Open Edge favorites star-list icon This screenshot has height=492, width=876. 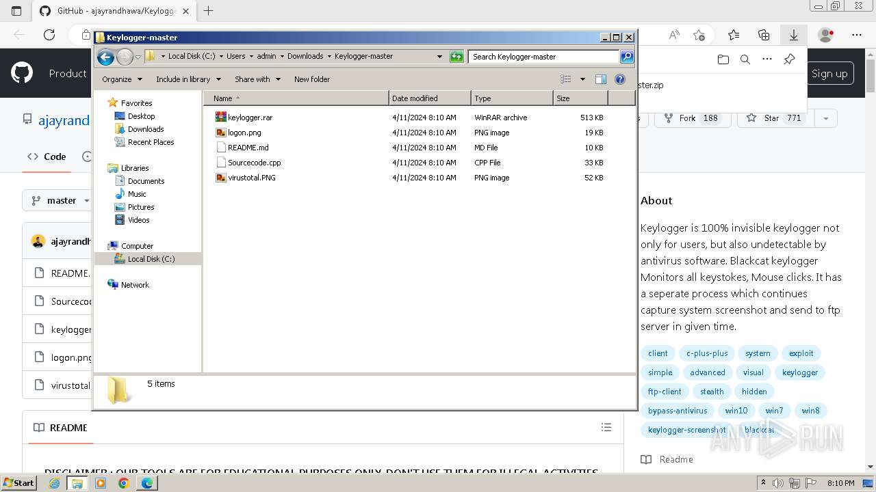734,35
